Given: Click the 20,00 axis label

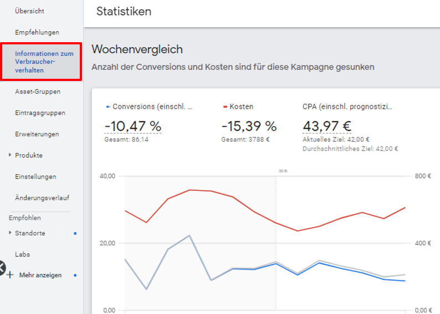Looking at the screenshot, I should click(108, 243).
